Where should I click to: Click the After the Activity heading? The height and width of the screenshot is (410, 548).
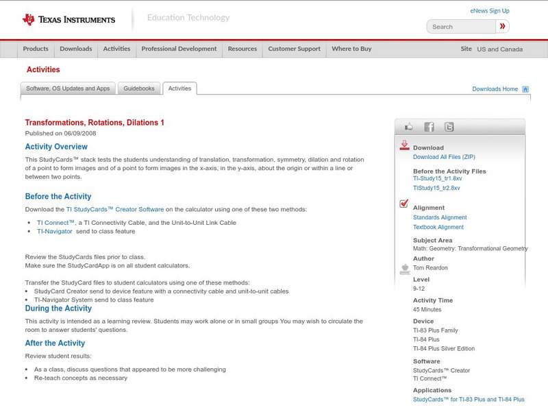55,343
